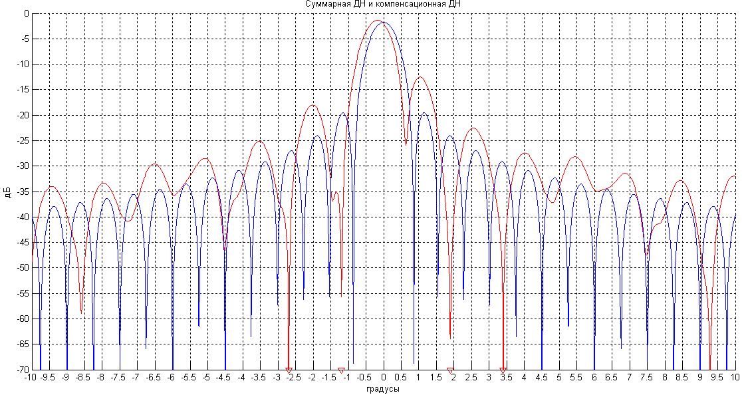Select the y-axis tick label "-30"
The width and height of the screenshot is (742, 395).
click(x=23, y=166)
